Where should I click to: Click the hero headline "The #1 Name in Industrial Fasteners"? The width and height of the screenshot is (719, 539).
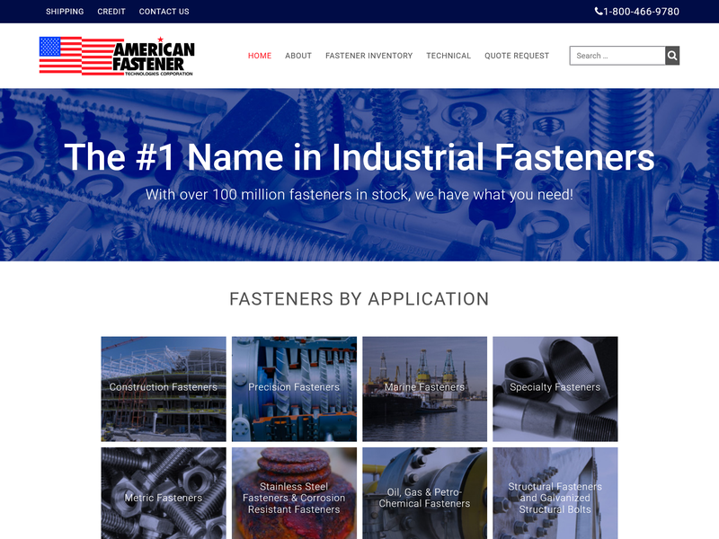point(359,156)
